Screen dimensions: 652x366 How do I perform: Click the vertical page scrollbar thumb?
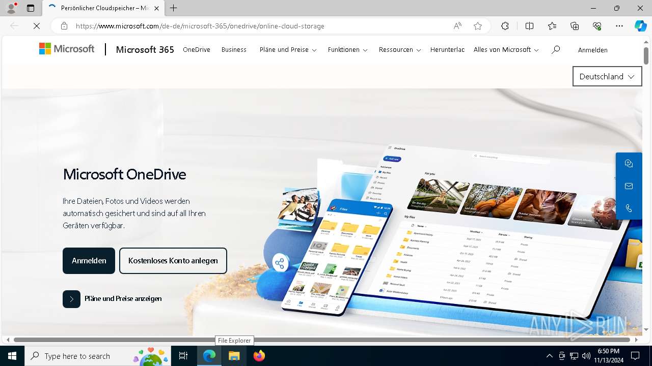coord(646,55)
